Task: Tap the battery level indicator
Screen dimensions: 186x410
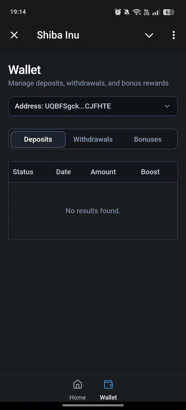Action: [x=168, y=12]
